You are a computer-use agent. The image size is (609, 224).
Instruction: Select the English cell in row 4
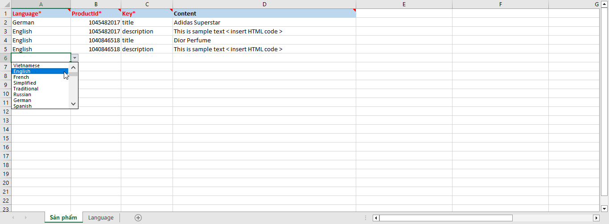[41, 40]
